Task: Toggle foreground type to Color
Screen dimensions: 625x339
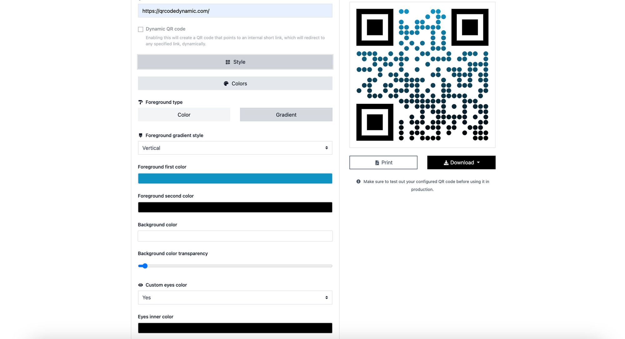Action: [x=184, y=114]
